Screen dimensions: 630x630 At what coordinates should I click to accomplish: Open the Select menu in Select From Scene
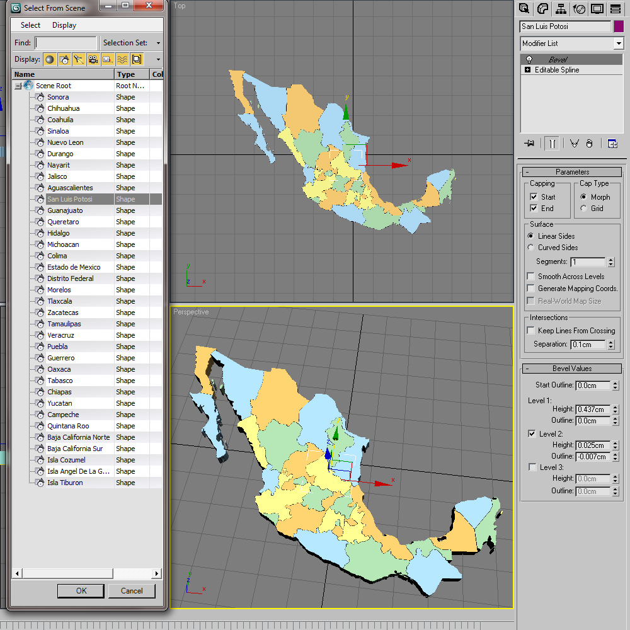tap(29, 25)
